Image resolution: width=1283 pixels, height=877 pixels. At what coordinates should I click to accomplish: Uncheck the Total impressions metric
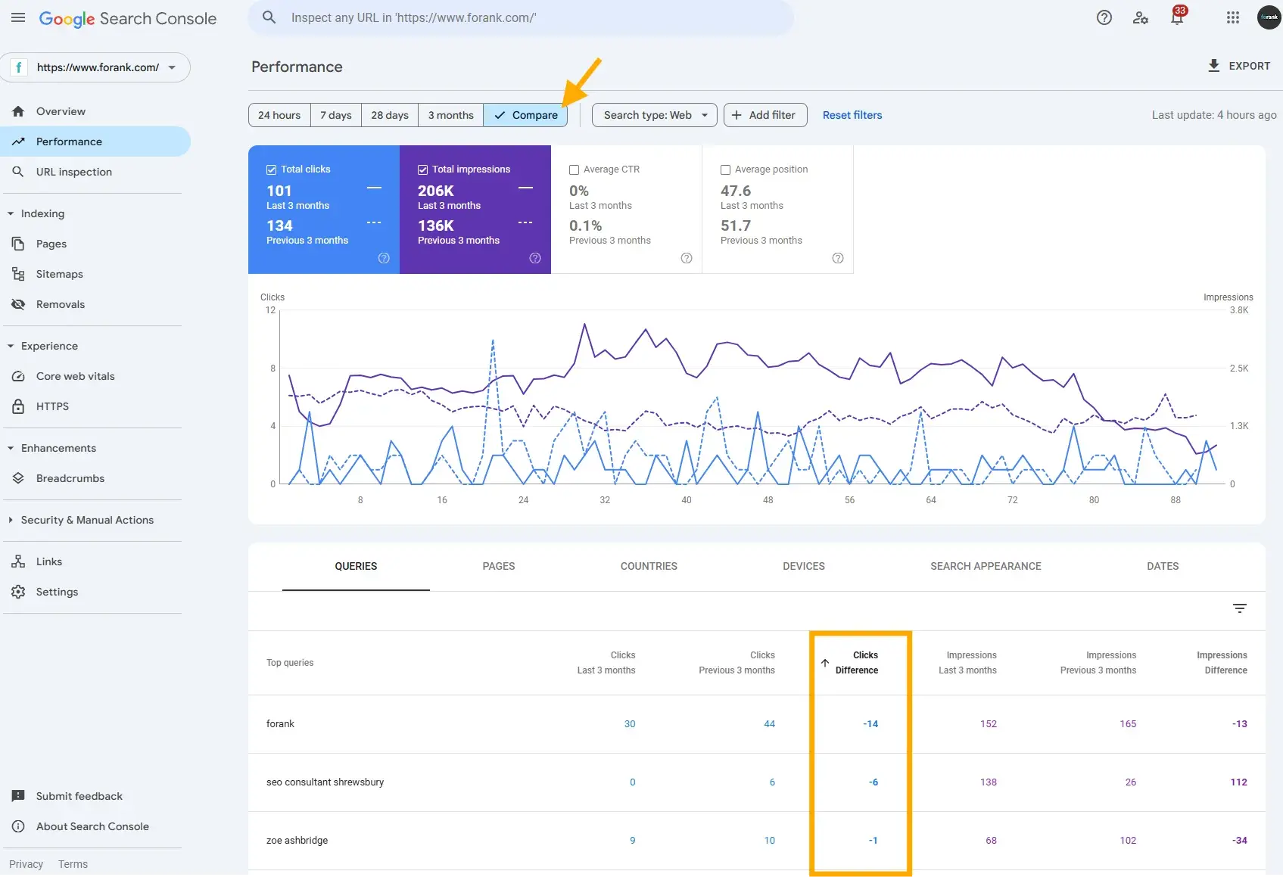pos(422,169)
